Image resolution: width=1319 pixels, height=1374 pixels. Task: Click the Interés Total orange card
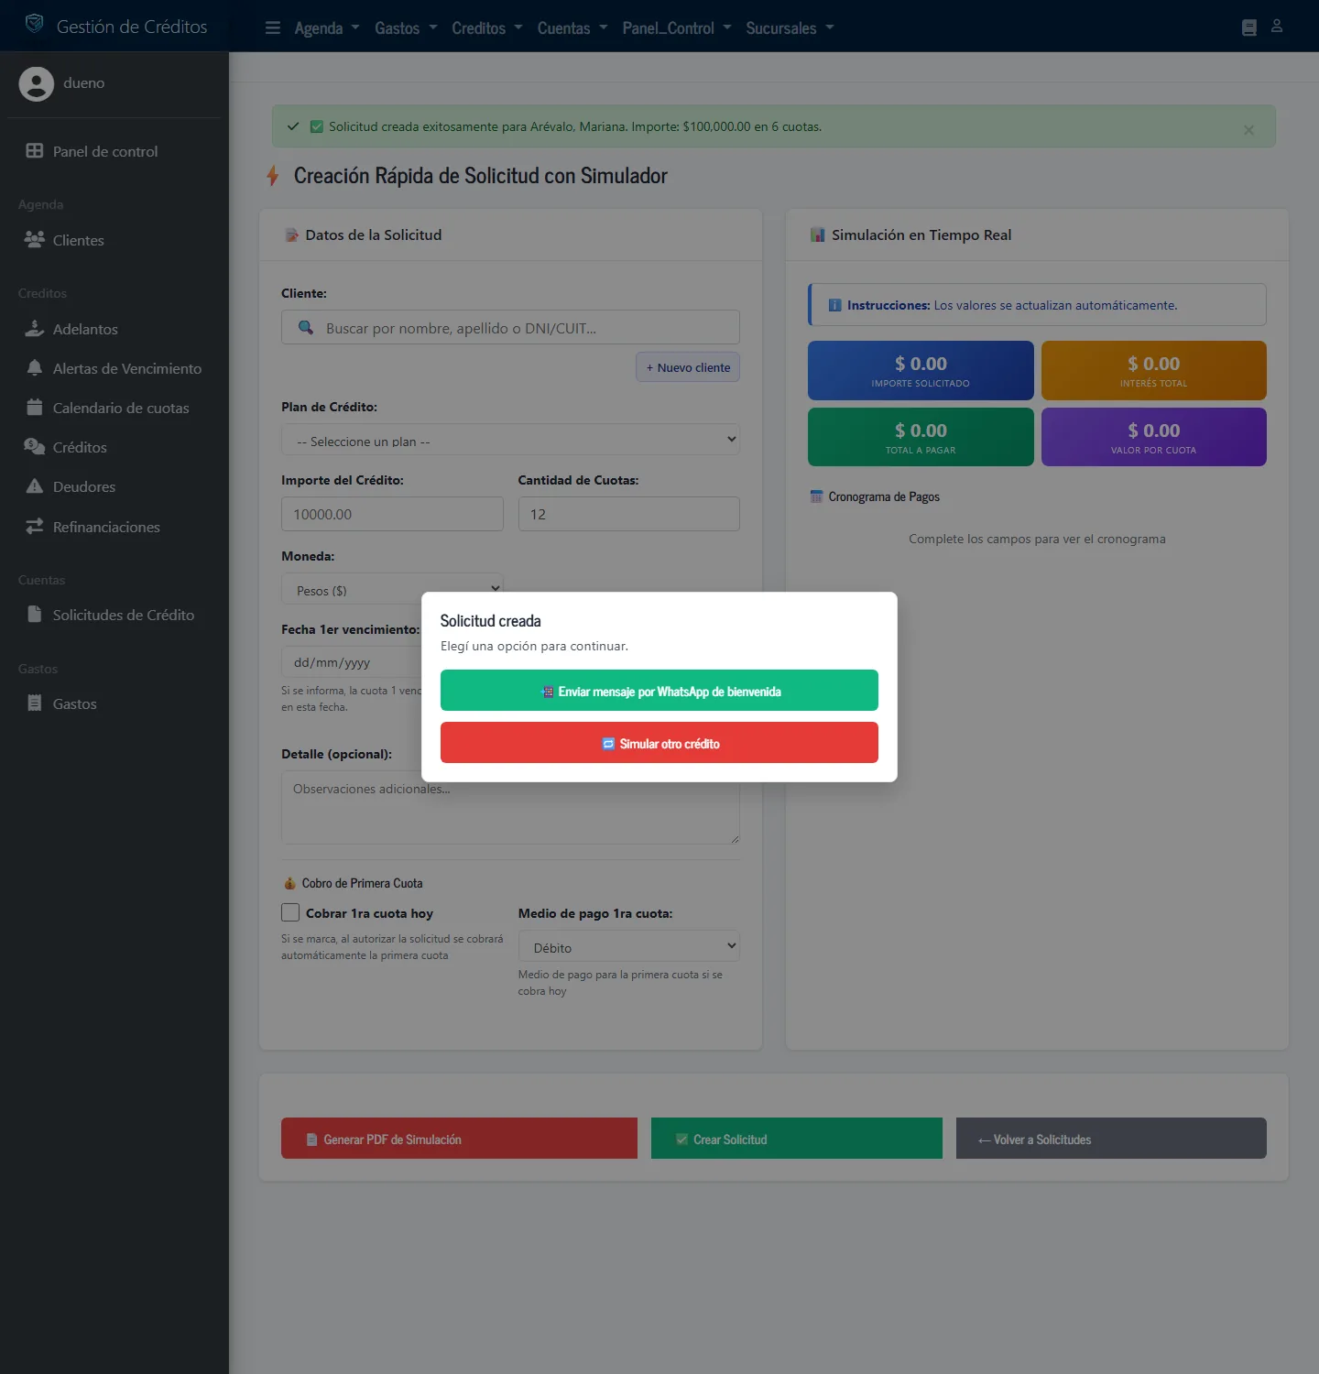pyautogui.click(x=1154, y=370)
